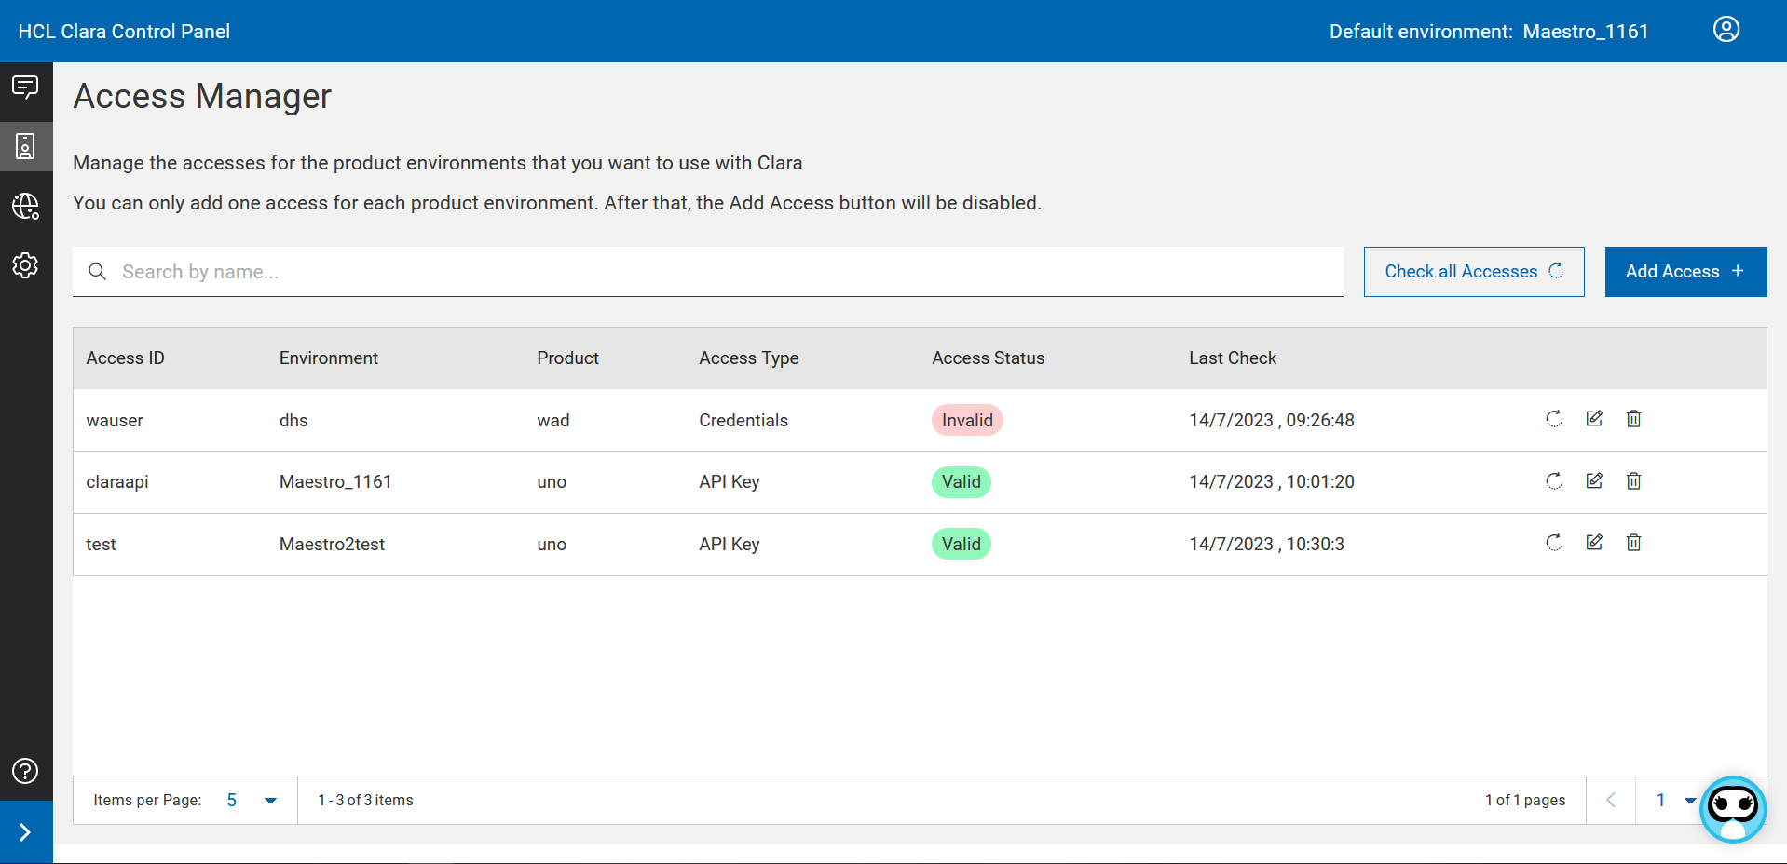Screen dimensions: 1787x864
Task: Select the claraapi access ID cell
Action: pos(117,482)
